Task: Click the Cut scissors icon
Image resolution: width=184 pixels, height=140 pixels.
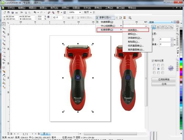Action: pos(22,13)
